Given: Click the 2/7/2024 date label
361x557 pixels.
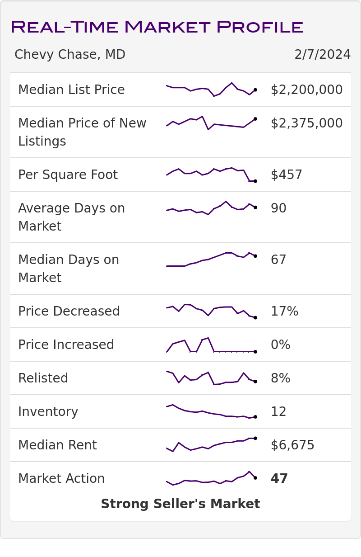Looking at the screenshot, I should (x=322, y=55).
